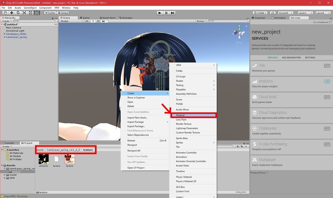Click the ImportFBX warning icon in status bar

(2, 196)
